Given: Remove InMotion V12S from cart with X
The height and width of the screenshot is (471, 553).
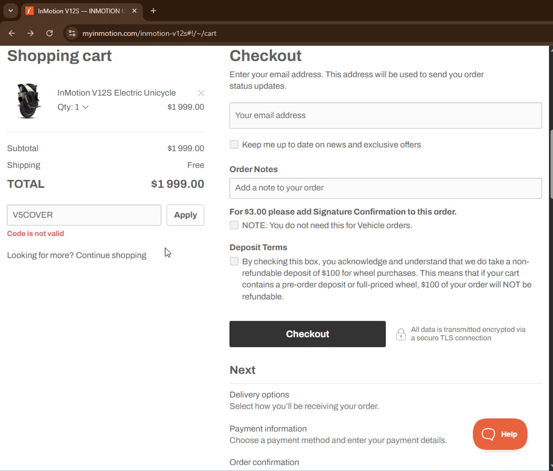Looking at the screenshot, I should pos(201,93).
